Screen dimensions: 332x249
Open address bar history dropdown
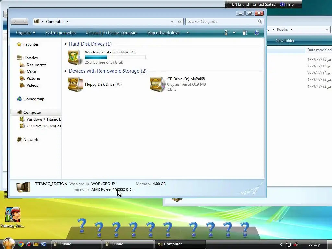[x=172, y=22]
